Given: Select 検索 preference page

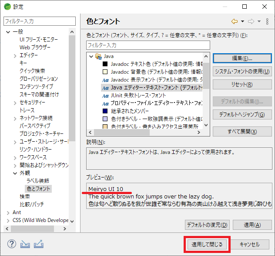Looking at the screenshot, I should [25, 197].
